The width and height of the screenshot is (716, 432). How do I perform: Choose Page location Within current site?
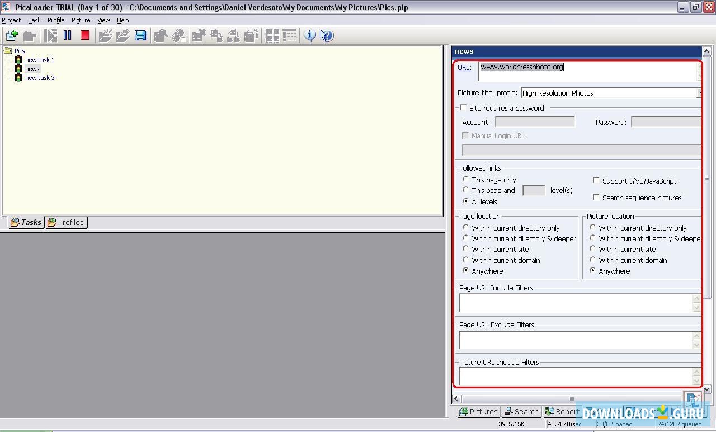pos(465,249)
